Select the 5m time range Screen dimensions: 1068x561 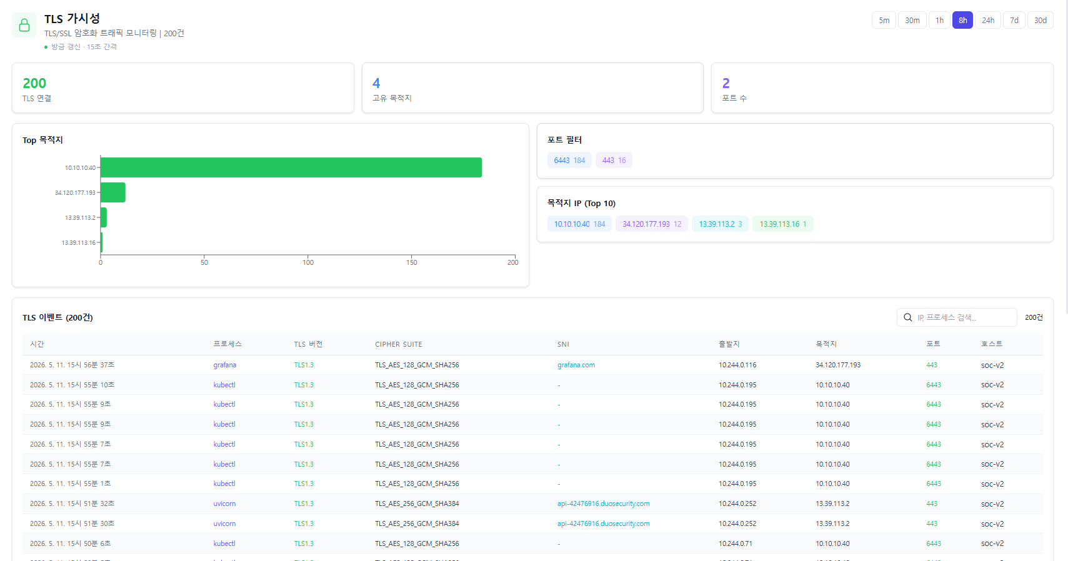[x=884, y=20]
